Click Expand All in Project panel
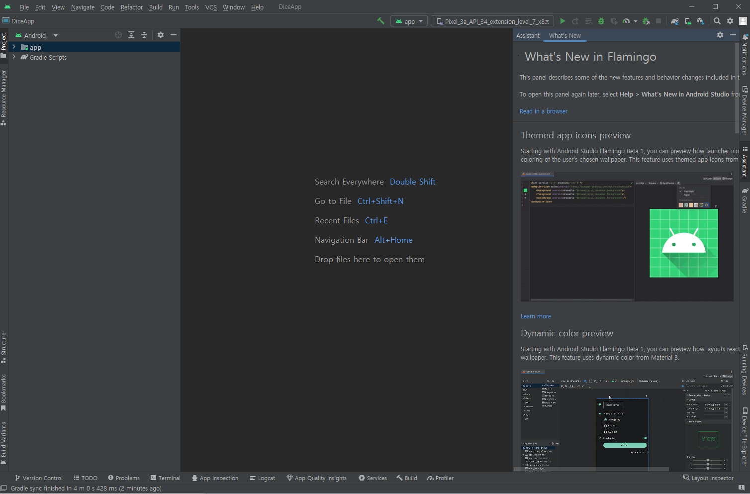Viewport: 750px width, 494px height. coord(131,35)
